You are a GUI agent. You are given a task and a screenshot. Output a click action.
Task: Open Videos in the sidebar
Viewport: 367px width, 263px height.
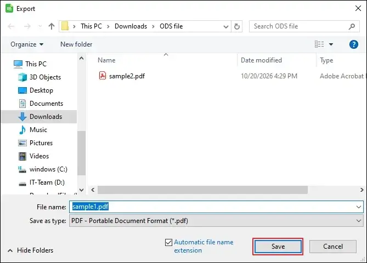coord(39,156)
